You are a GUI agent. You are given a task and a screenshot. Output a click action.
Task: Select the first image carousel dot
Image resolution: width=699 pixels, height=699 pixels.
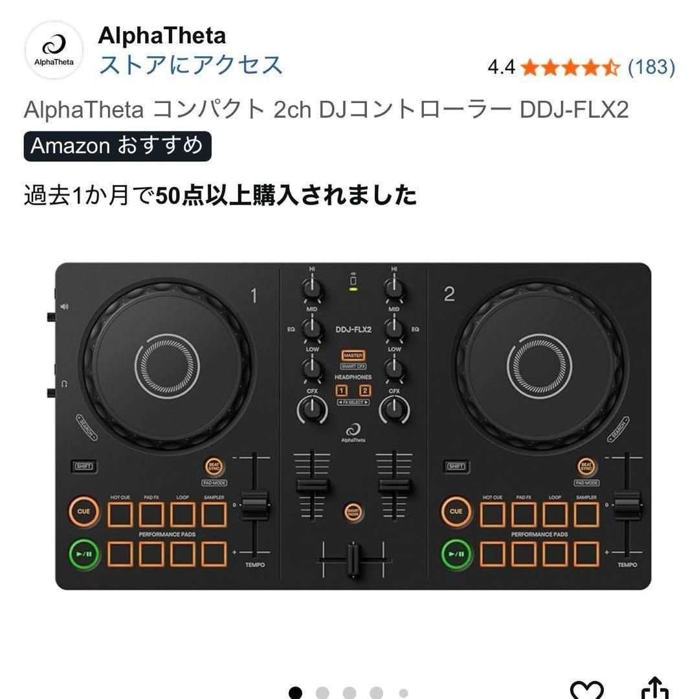(296, 693)
